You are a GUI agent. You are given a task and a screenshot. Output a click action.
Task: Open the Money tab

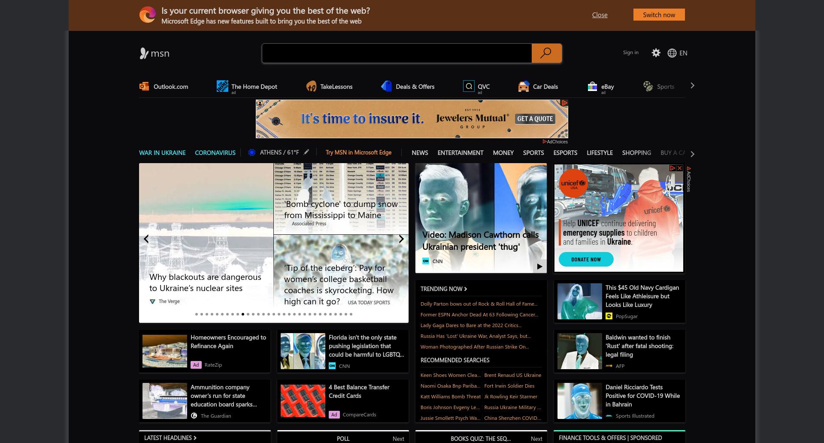(x=503, y=153)
